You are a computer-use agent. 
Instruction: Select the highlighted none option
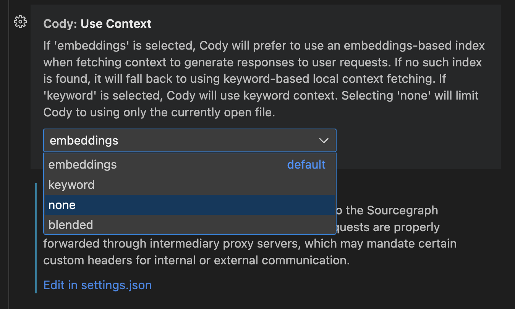tap(190, 205)
